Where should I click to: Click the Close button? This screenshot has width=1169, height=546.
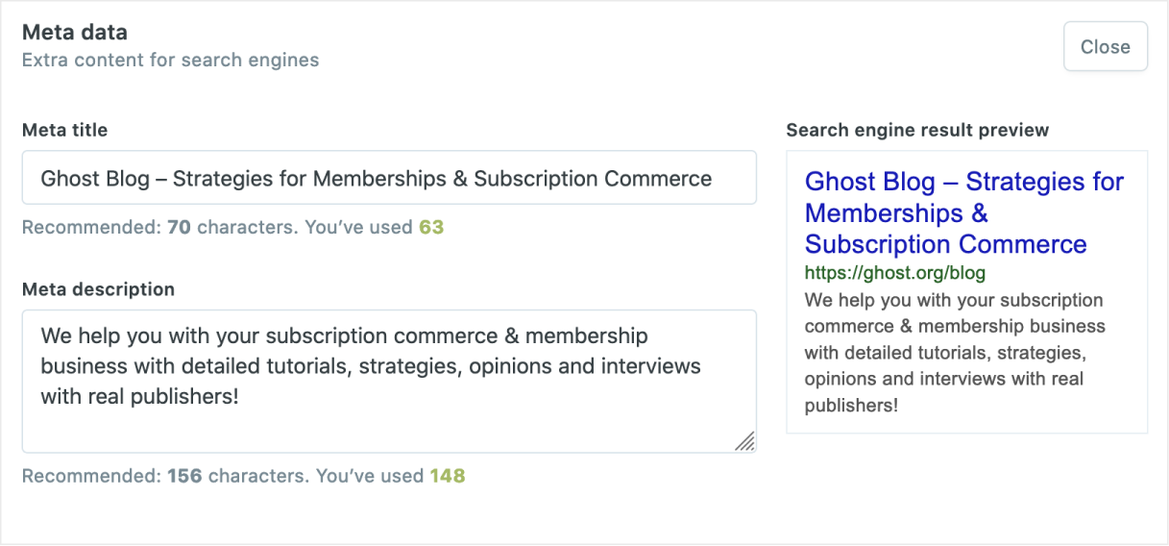1105,46
